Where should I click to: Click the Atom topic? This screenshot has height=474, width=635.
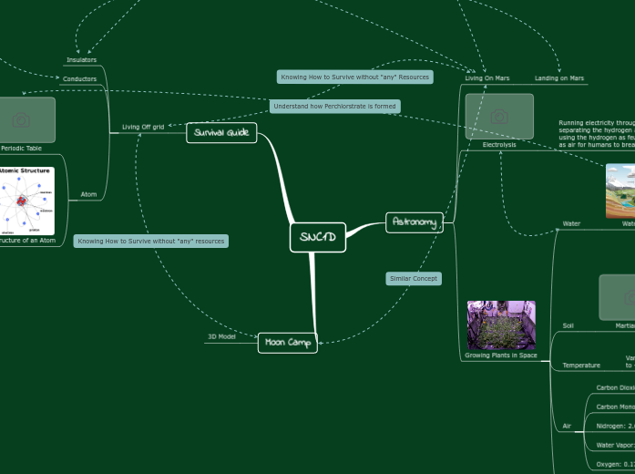click(x=88, y=194)
